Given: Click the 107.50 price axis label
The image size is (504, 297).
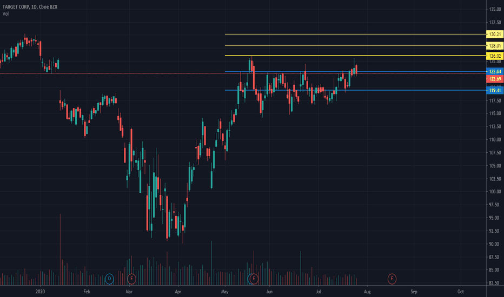Looking at the screenshot, I should [495, 153].
